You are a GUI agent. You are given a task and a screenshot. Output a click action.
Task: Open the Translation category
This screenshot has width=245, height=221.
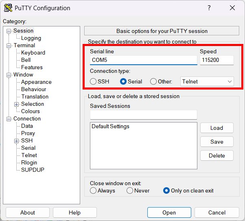[35, 97]
